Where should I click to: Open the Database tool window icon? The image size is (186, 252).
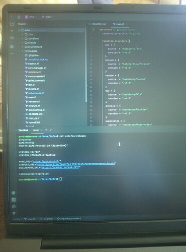coord(12,46)
